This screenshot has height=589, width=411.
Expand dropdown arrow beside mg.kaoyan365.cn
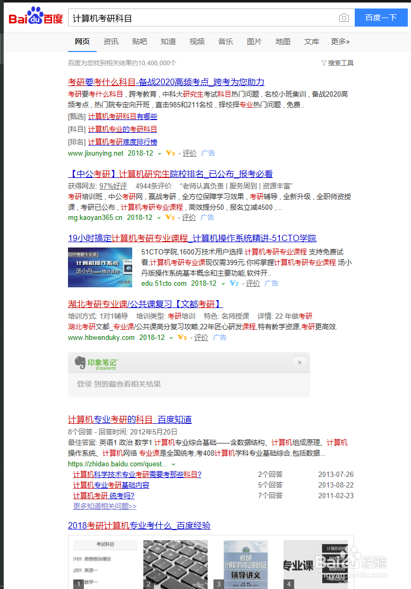(159, 218)
